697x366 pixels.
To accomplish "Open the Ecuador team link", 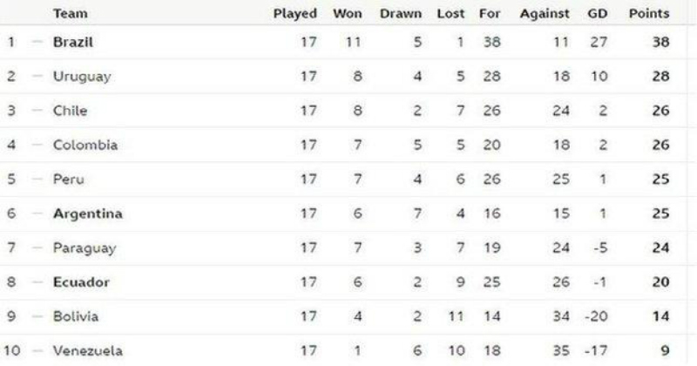I will tap(81, 282).
